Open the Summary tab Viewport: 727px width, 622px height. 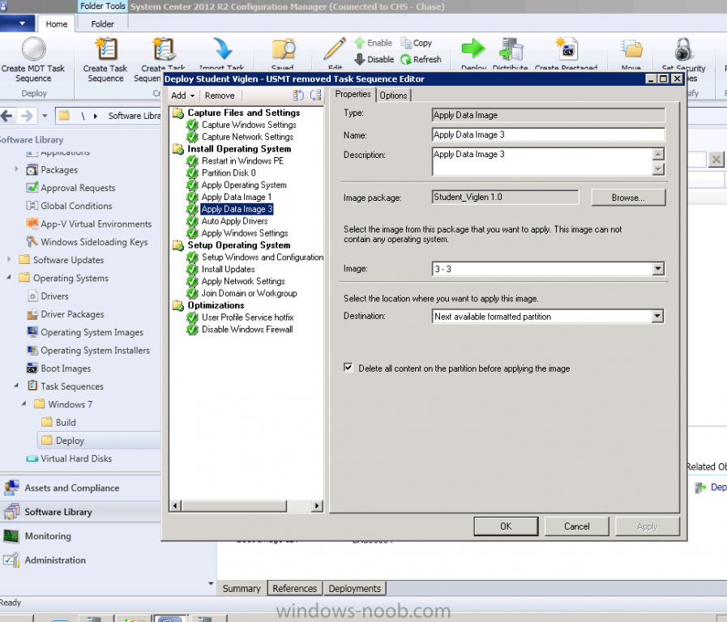[242, 588]
